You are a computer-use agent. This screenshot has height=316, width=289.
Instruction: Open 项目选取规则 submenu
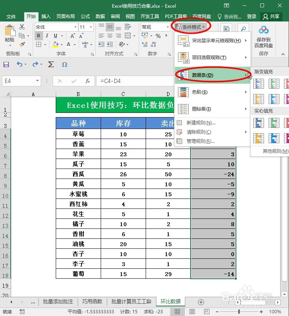pyautogui.click(x=213, y=58)
